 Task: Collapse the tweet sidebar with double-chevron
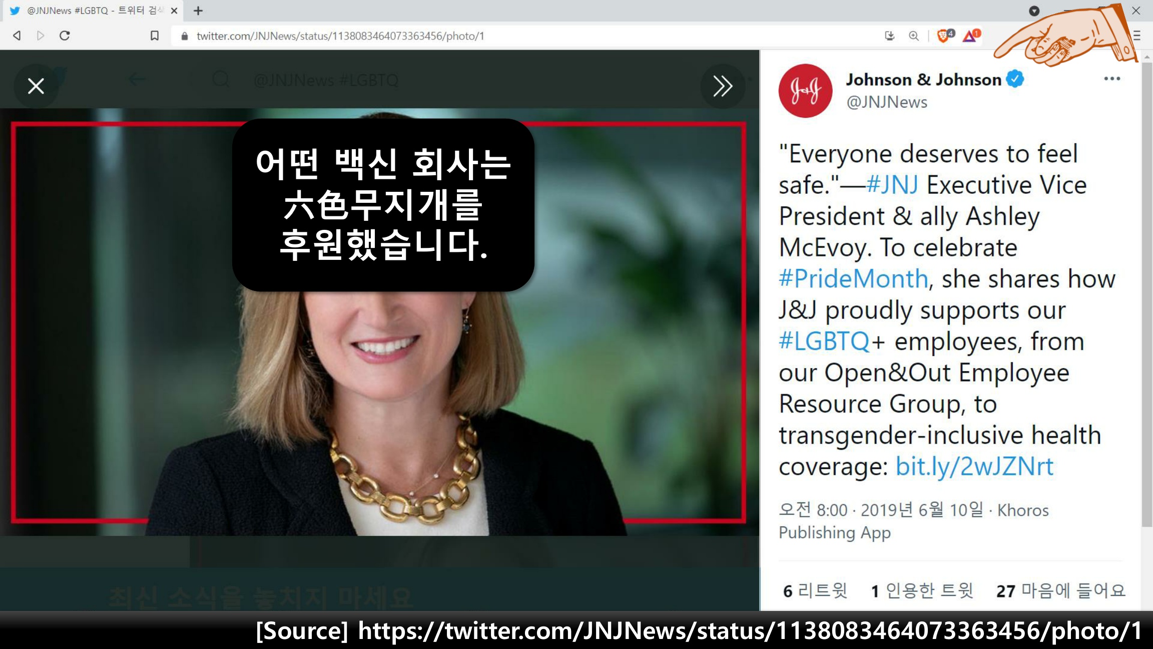coord(722,86)
